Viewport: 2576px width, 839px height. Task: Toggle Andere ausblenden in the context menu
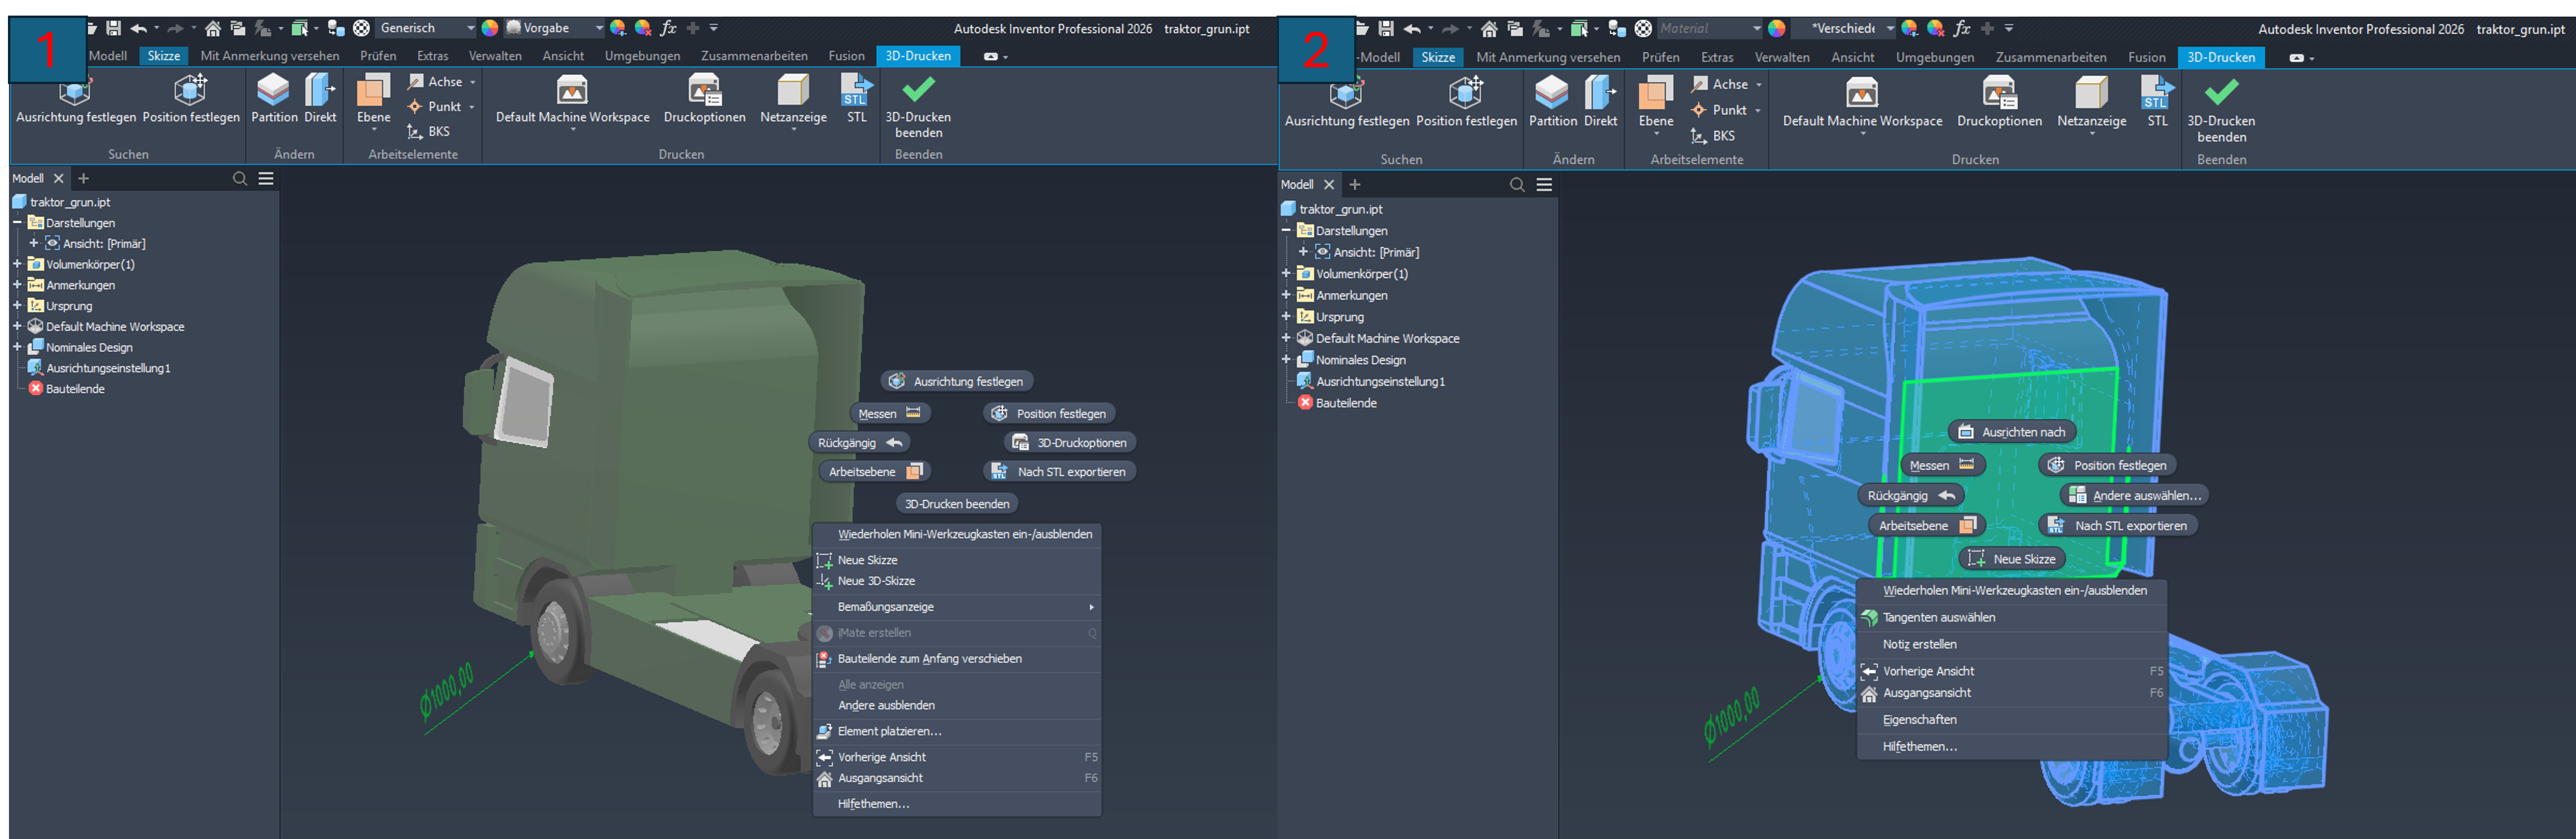886,705
